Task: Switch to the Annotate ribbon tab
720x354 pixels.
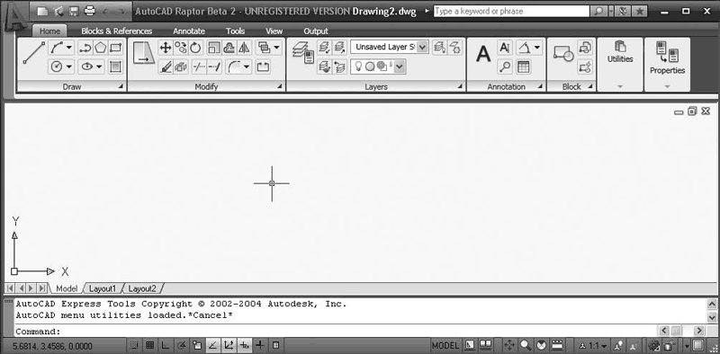Action: 189,31
